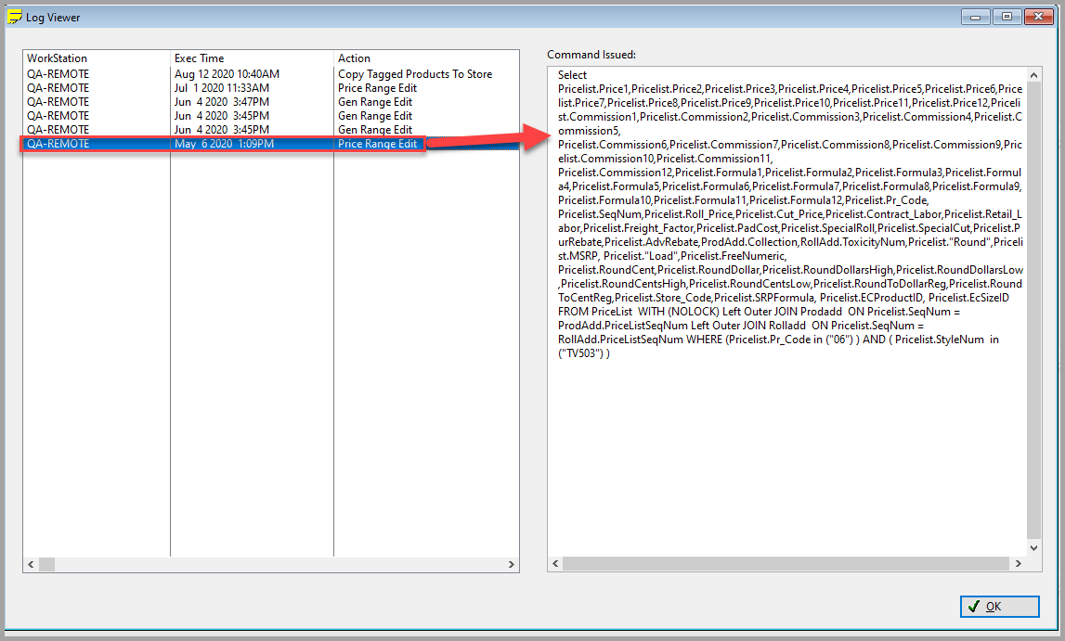Click QA-REMOTE in the Aug 12 row
The height and width of the screenshot is (641, 1065).
pos(58,74)
